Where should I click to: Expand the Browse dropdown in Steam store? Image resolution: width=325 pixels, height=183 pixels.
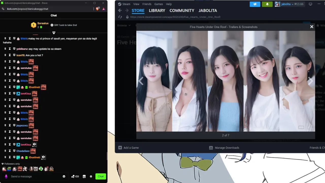coord(124,25)
